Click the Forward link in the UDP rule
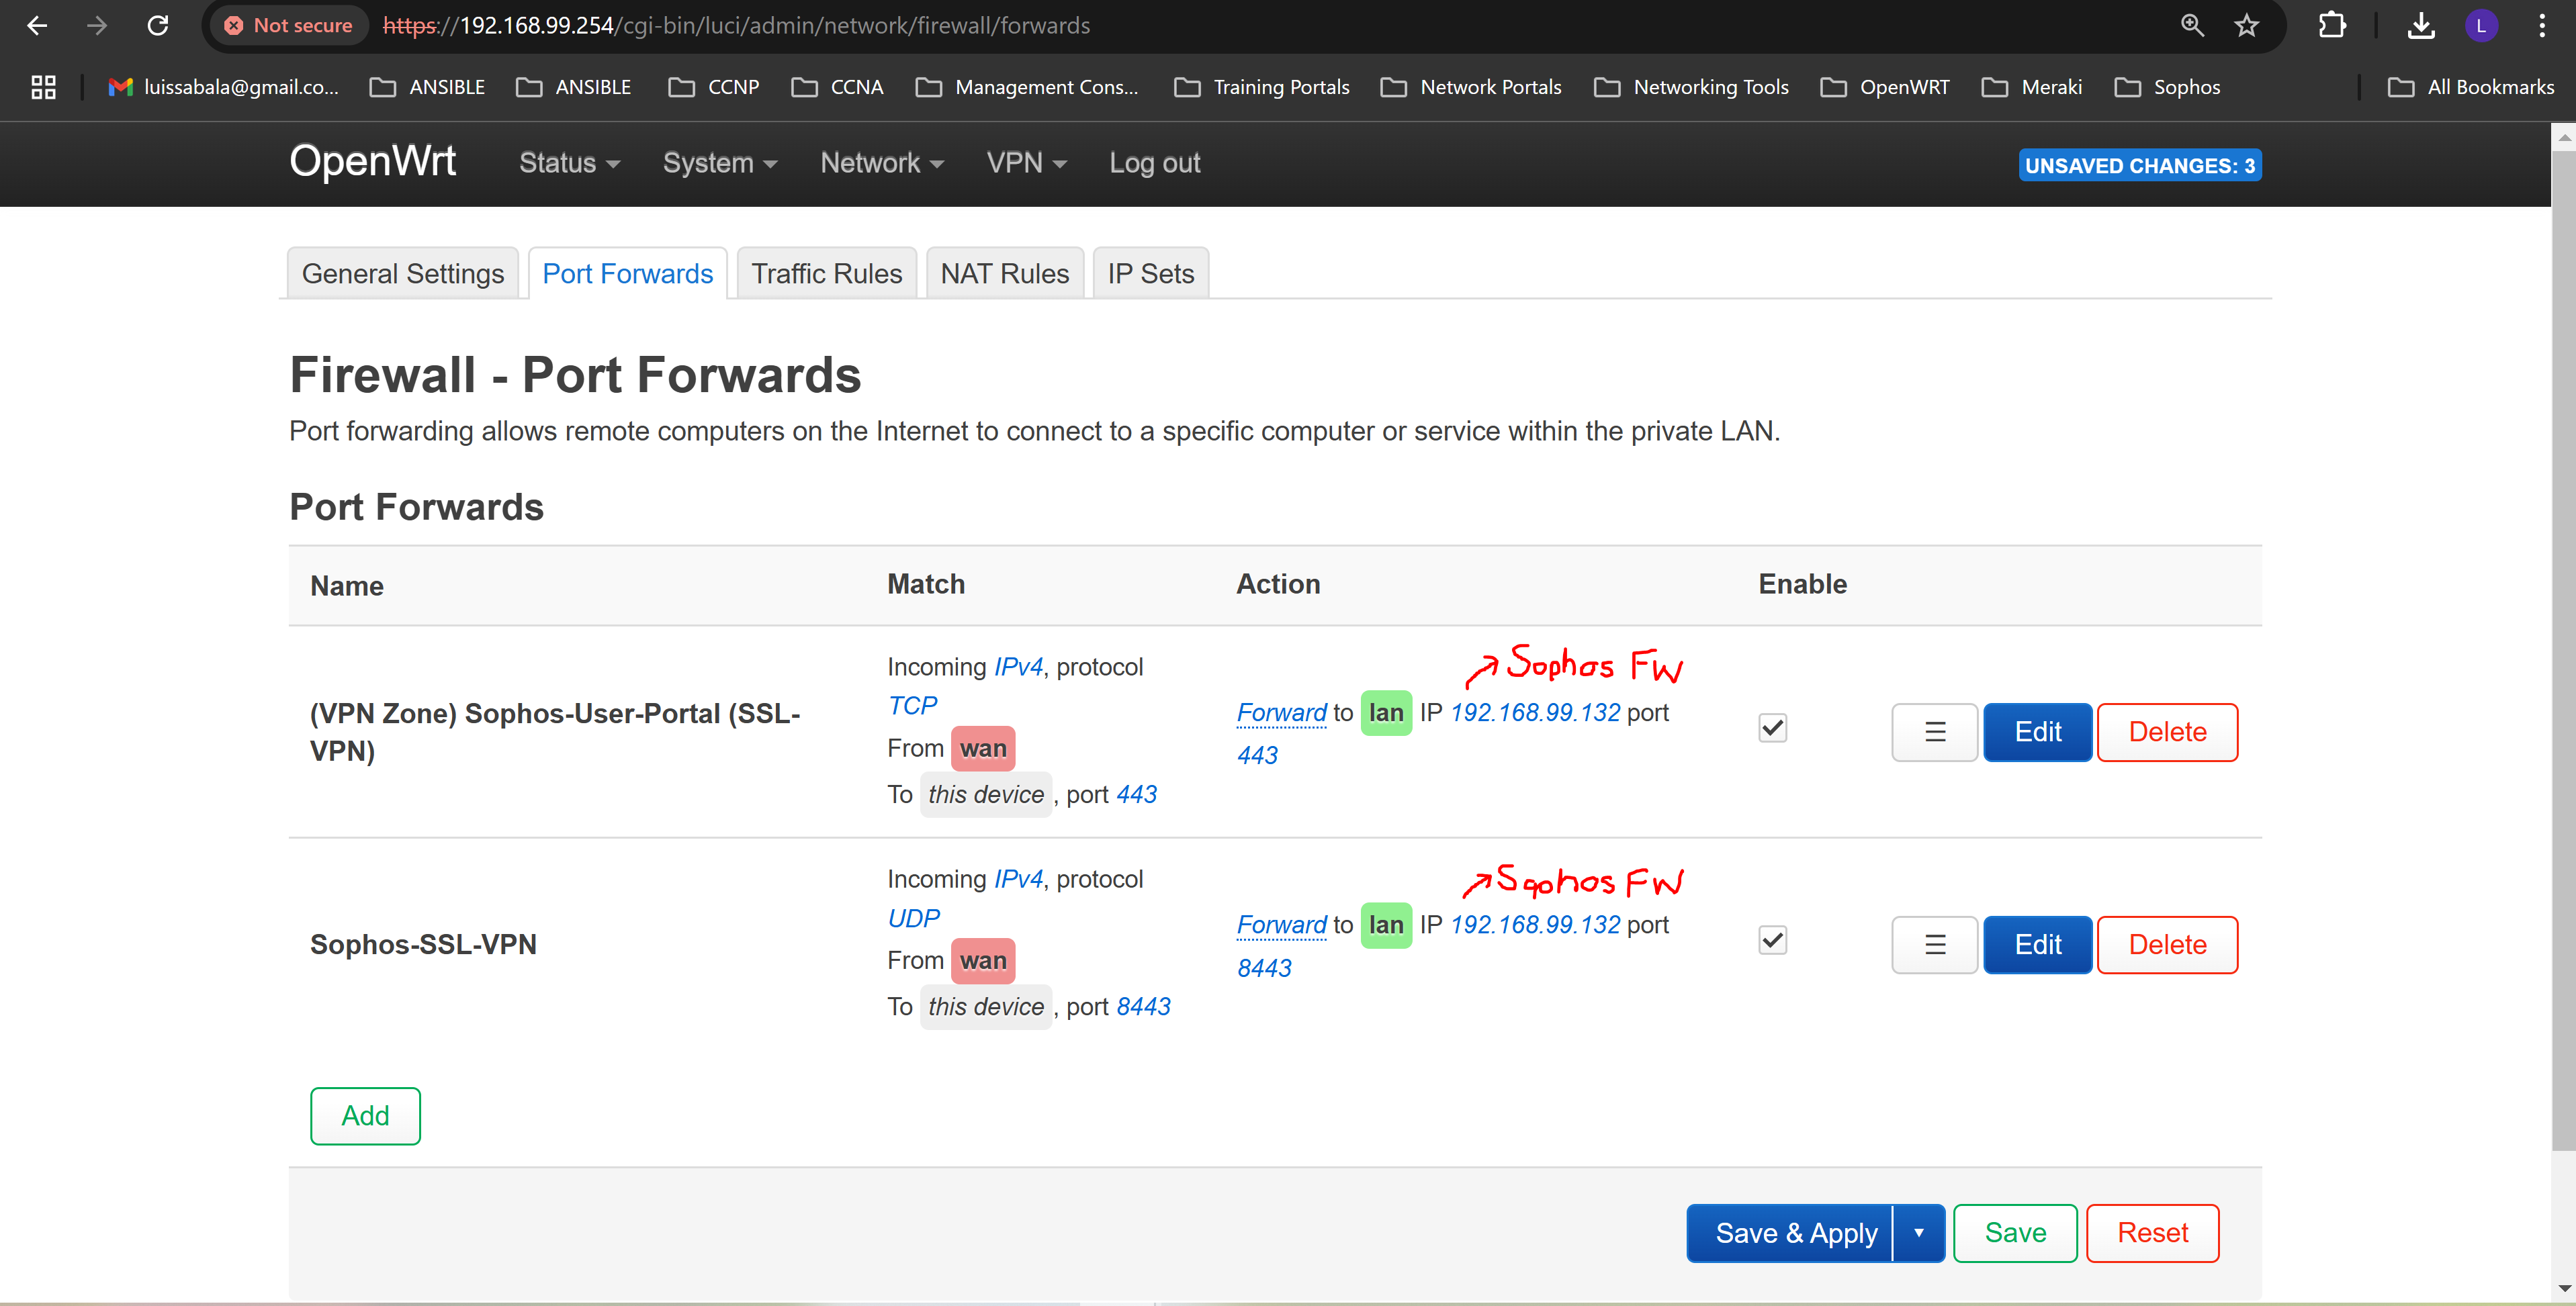This screenshot has width=2576, height=1306. point(1281,925)
